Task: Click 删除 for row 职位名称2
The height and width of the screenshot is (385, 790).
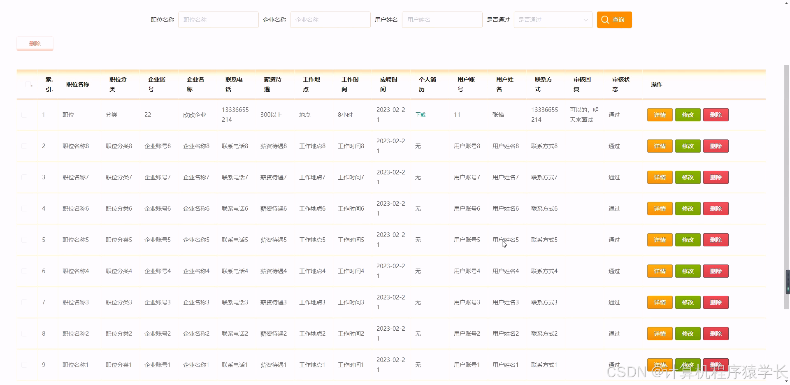Action: coord(716,334)
